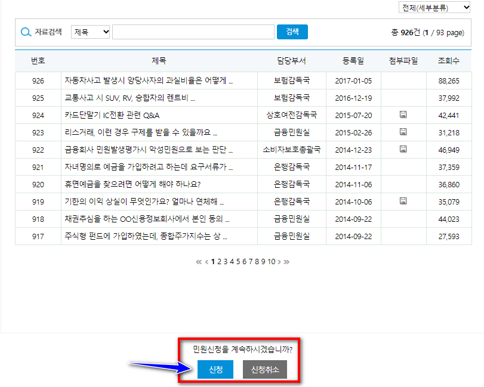
Task: Select department cell 소비자보호총괄국
Action: point(292,150)
